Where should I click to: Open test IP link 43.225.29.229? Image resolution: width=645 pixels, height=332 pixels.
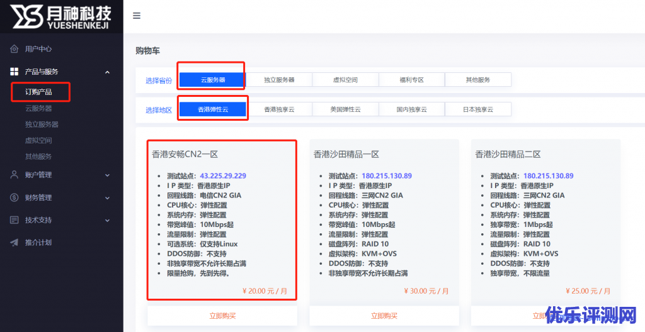(x=223, y=176)
